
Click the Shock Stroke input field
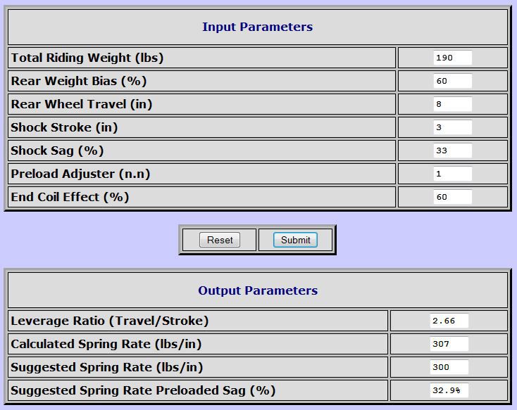pyautogui.click(x=453, y=127)
